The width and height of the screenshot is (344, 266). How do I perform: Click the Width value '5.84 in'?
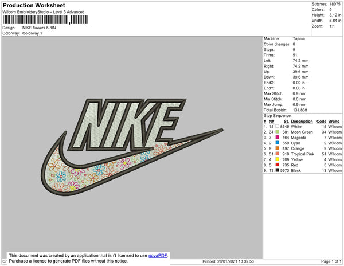(x=335, y=21)
